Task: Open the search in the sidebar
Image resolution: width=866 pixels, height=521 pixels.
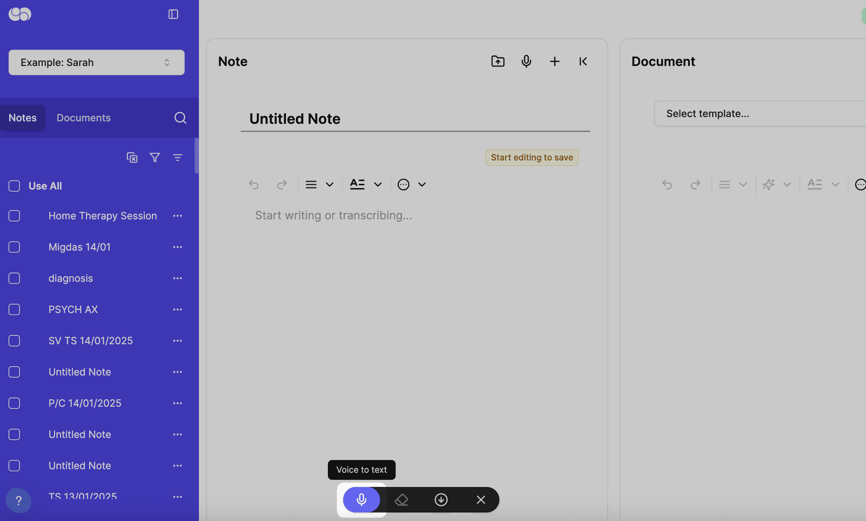Action: (x=180, y=118)
